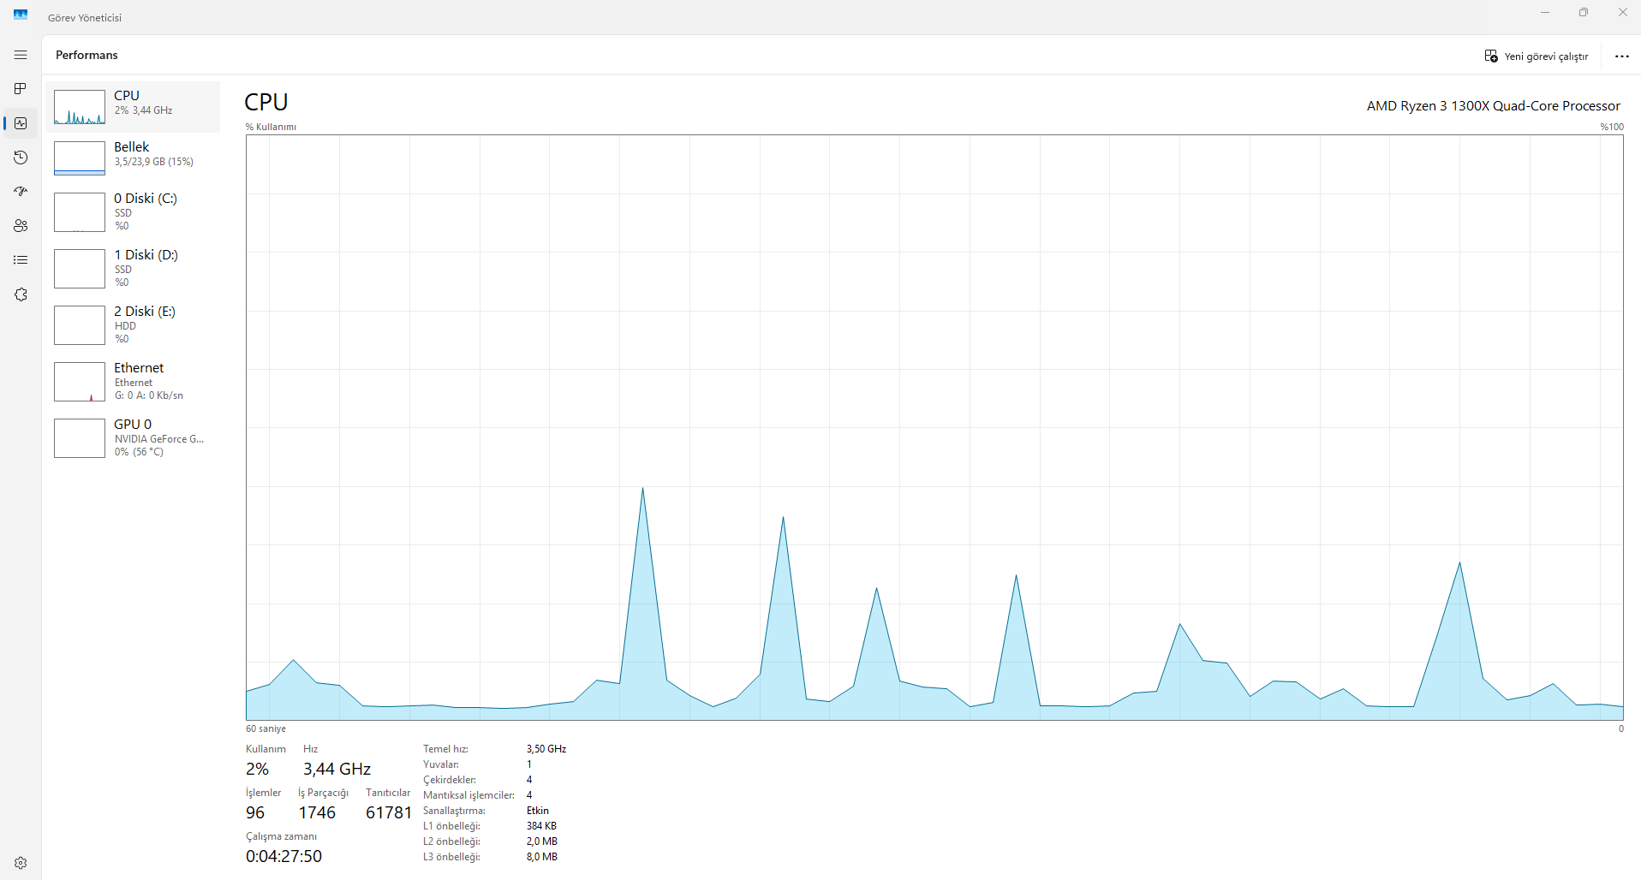The height and width of the screenshot is (880, 1641).
Task: Select the CPU performance item
Action: pos(133,107)
